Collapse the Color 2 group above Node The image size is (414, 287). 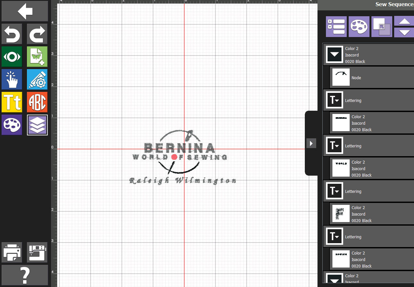[x=334, y=55]
